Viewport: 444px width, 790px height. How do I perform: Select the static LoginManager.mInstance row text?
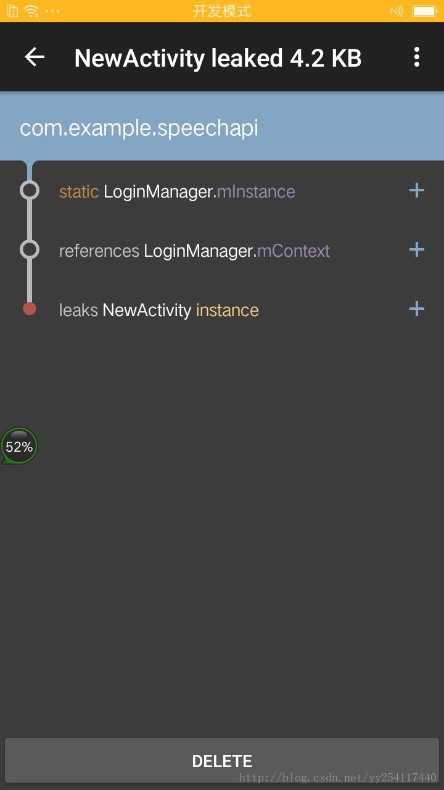pos(177,191)
